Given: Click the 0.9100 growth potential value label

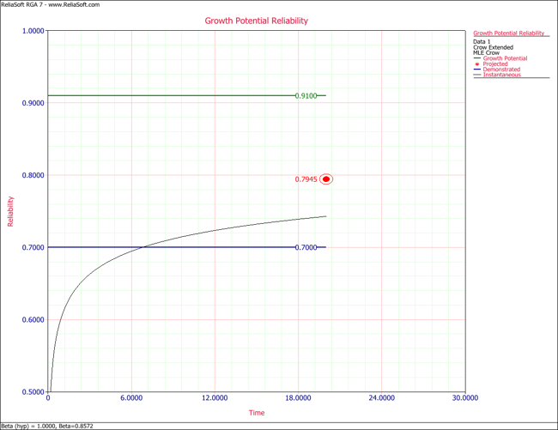Looking at the screenshot, I should [x=306, y=96].
